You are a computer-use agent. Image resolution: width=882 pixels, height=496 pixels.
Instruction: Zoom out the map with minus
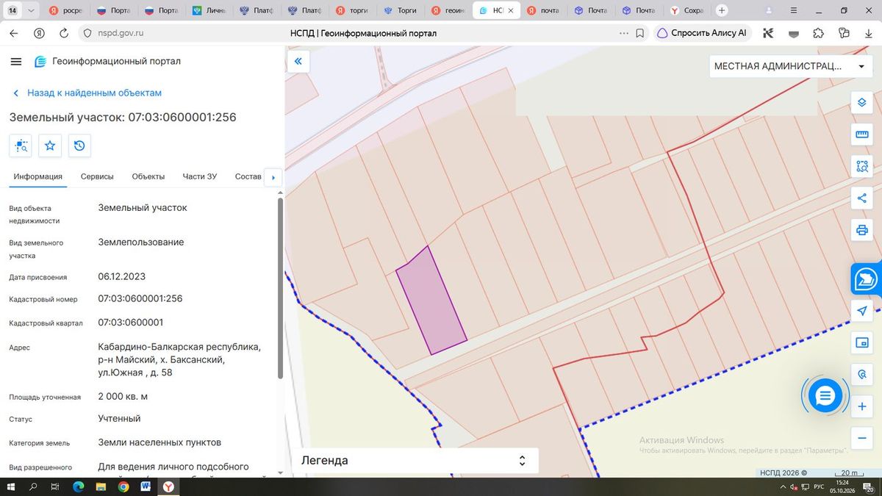click(862, 437)
